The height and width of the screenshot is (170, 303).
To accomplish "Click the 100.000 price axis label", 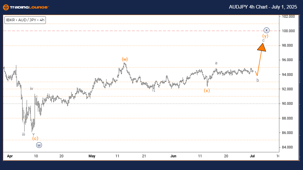I will [x=288, y=31].
